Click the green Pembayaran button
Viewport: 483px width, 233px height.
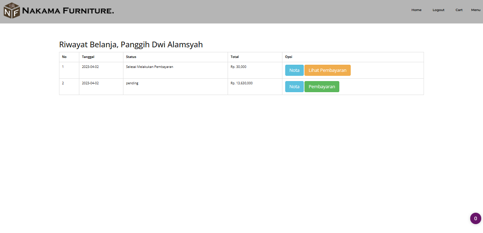point(322,86)
